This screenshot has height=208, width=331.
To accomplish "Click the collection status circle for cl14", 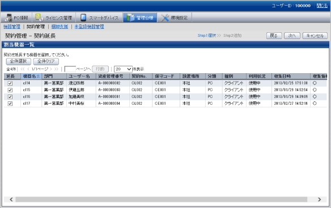I will click(315, 83).
